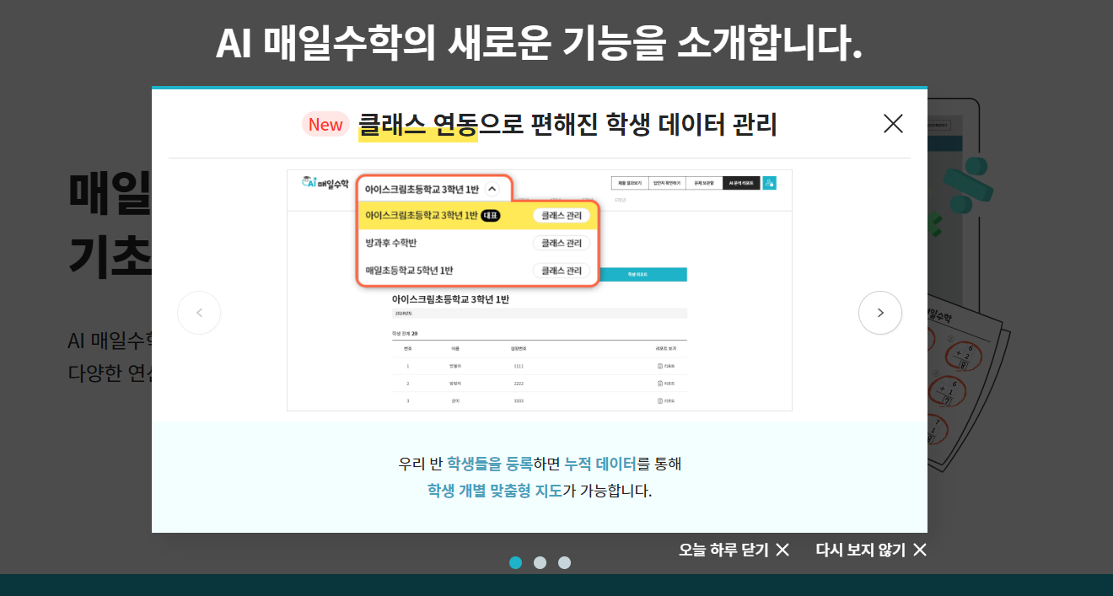Go to the next slide arrow

[x=880, y=313]
